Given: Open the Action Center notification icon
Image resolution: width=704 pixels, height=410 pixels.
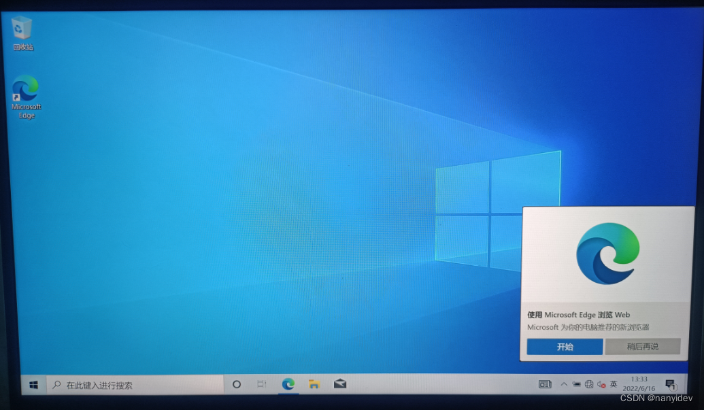Looking at the screenshot, I should pyautogui.click(x=671, y=384).
